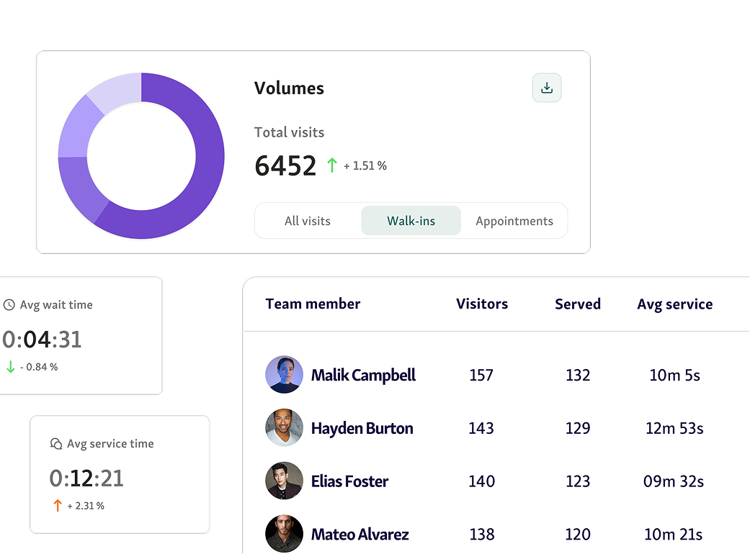Open the Malik Campbell name link
This screenshot has width=750, height=554.
[363, 375]
